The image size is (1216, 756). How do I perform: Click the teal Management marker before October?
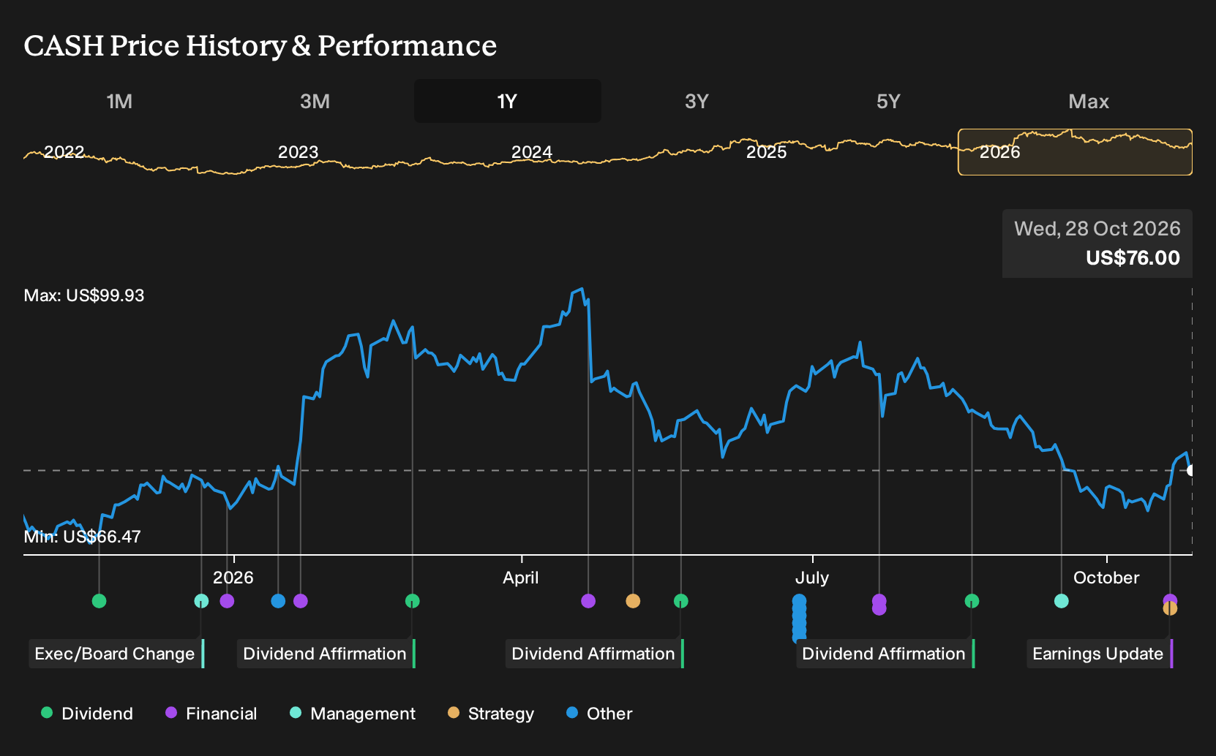[1062, 601]
